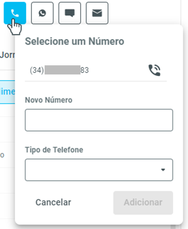This screenshot has width=188, height=229.
Task: Focus the Novo Número input field
Action: (99, 120)
